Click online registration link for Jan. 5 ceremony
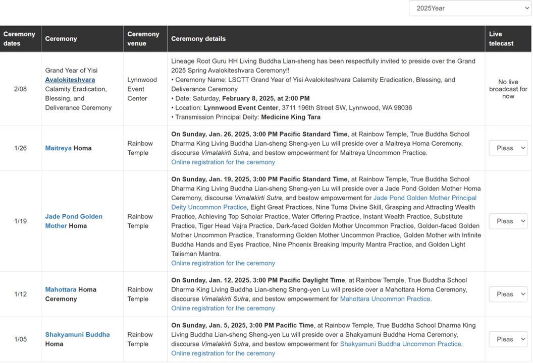This screenshot has height=363, width=533. pyautogui.click(x=223, y=353)
